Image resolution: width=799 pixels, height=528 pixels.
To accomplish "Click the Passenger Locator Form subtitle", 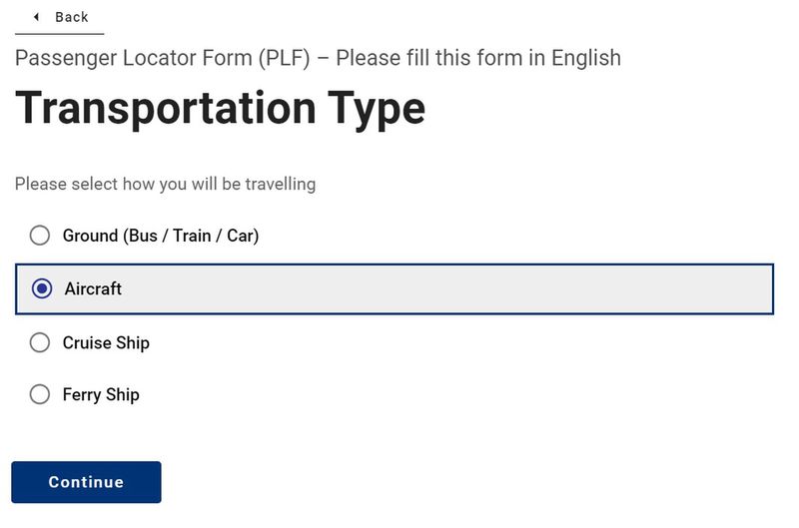I will coord(318,57).
